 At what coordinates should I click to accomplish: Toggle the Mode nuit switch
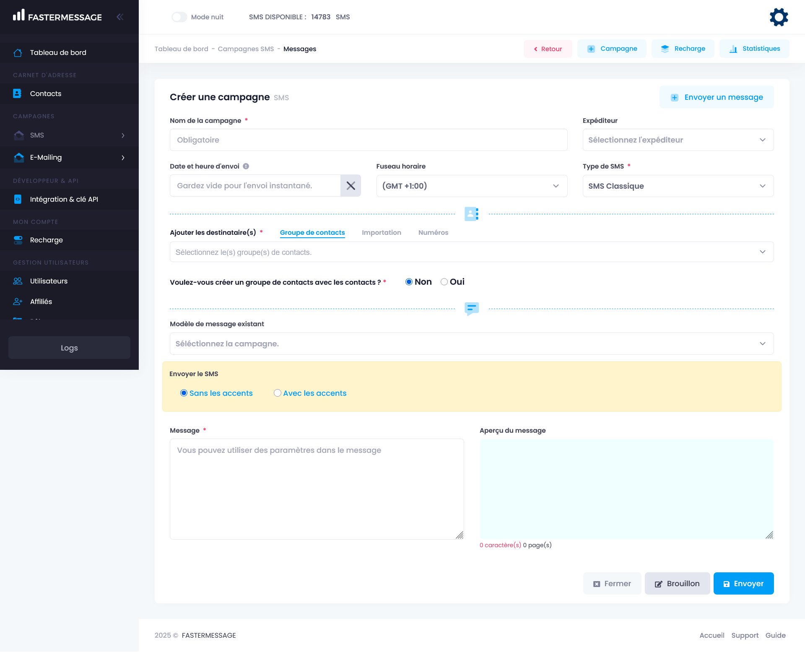tap(179, 17)
